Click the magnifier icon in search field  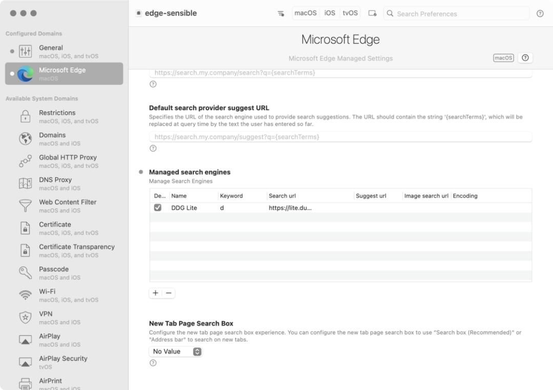click(390, 13)
